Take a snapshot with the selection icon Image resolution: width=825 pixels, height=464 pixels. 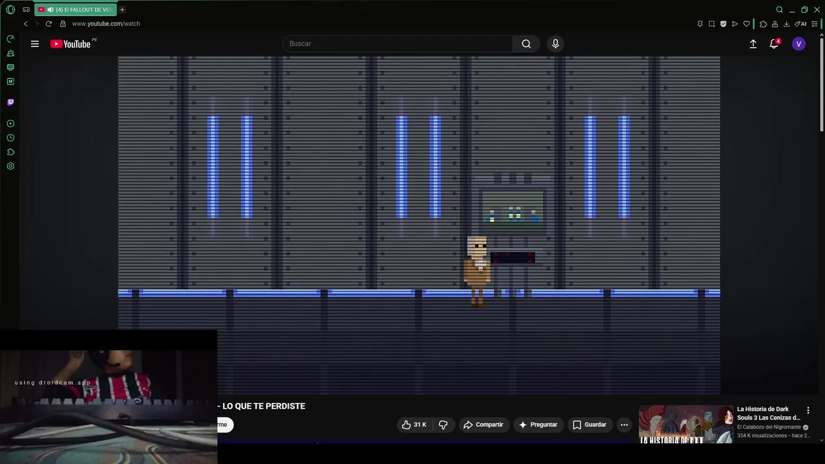[x=712, y=24]
